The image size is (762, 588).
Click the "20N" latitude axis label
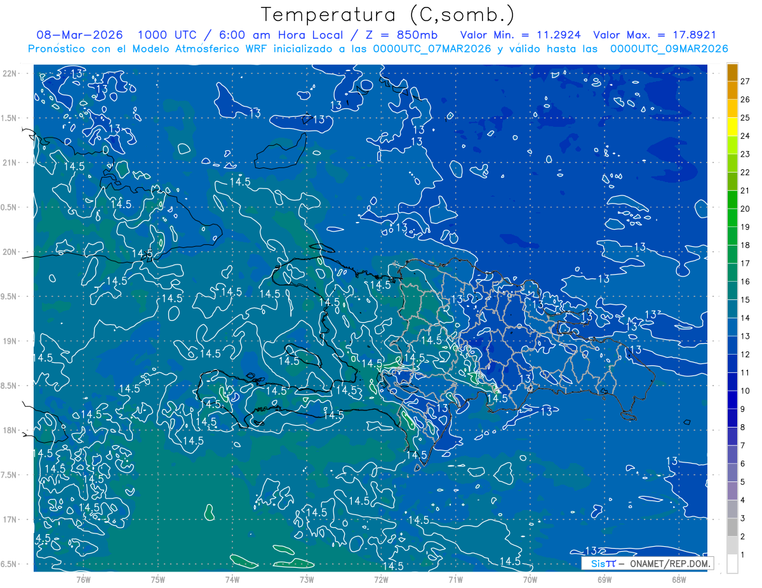(10, 252)
